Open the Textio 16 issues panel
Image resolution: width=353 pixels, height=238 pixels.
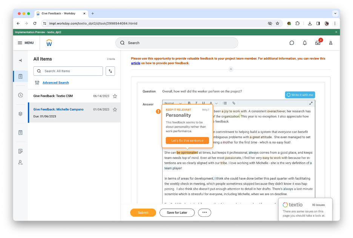pos(305,209)
